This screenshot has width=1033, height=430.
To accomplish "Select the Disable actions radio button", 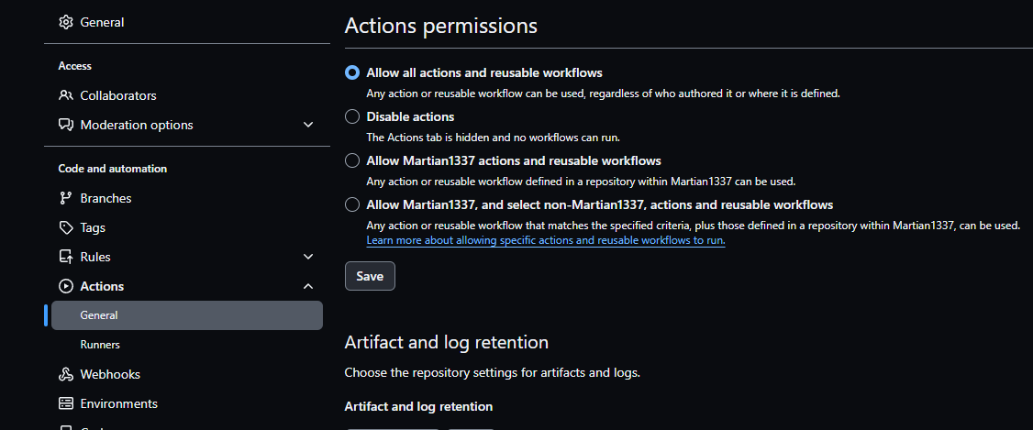I will point(352,116).
